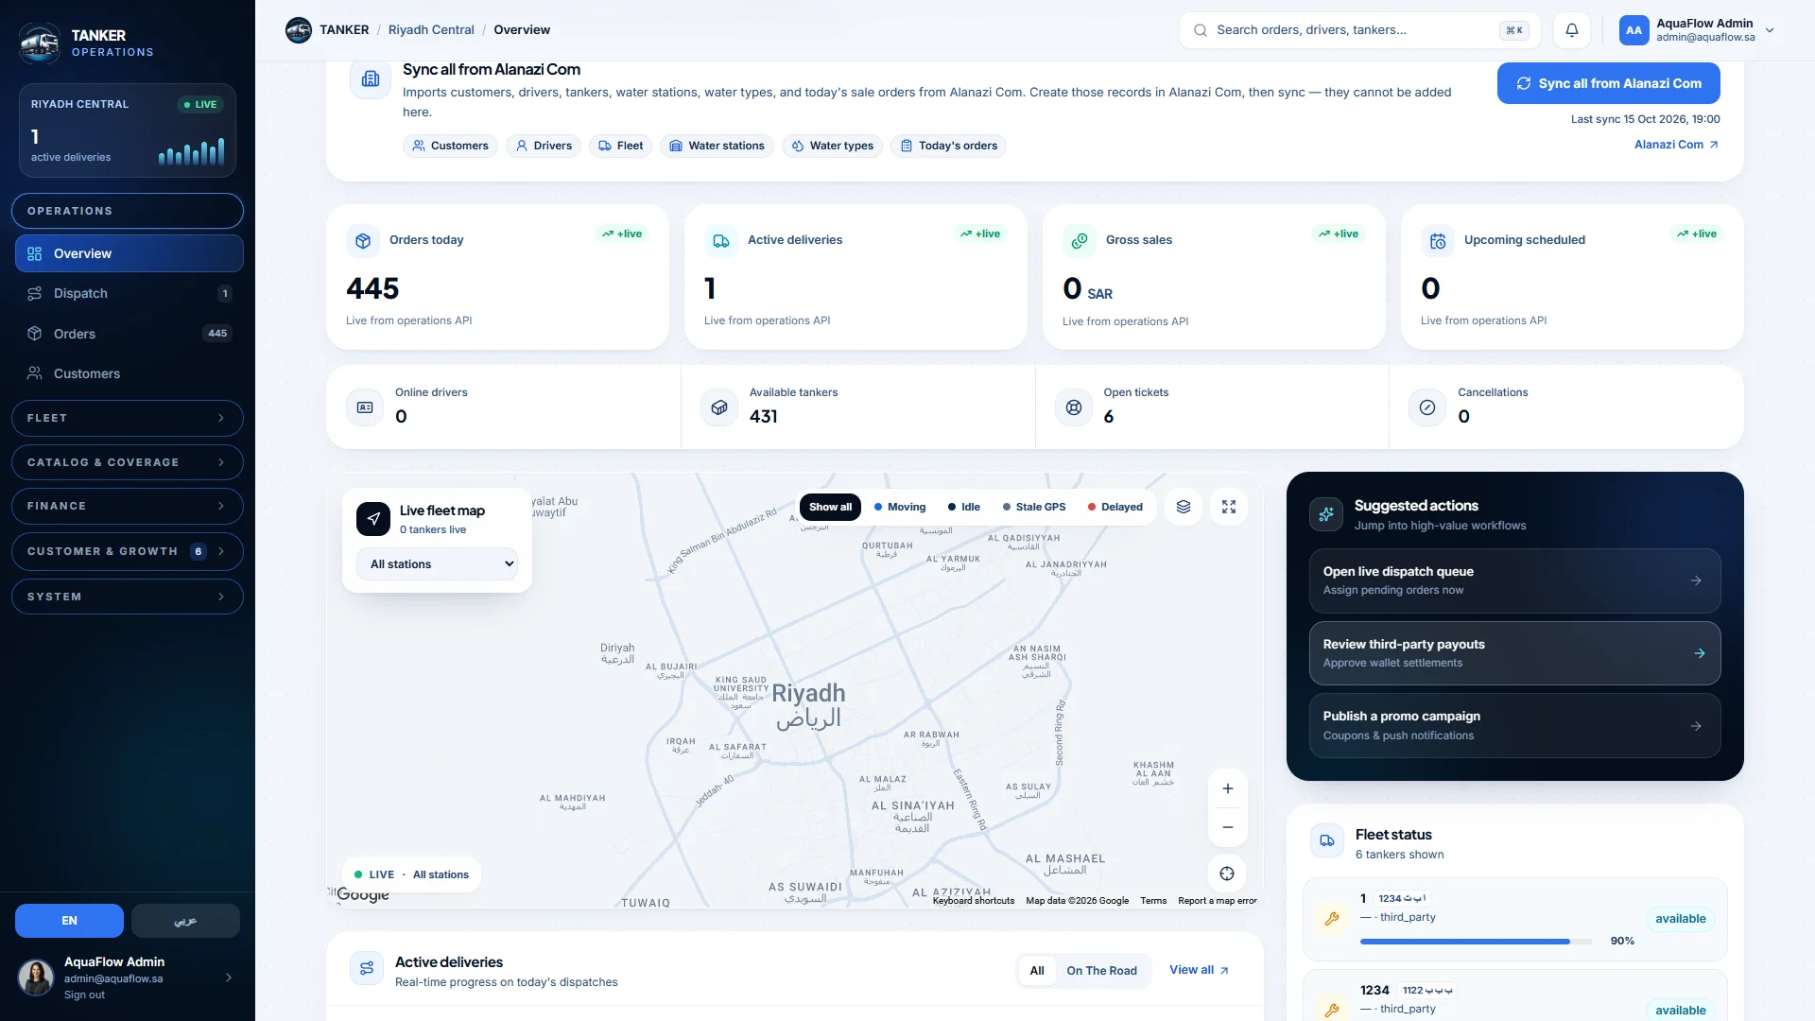Expand the Fleet sidebar section
This screenshot has height=1021, width=1815.
pyautogui.click(x=128, y=418)
